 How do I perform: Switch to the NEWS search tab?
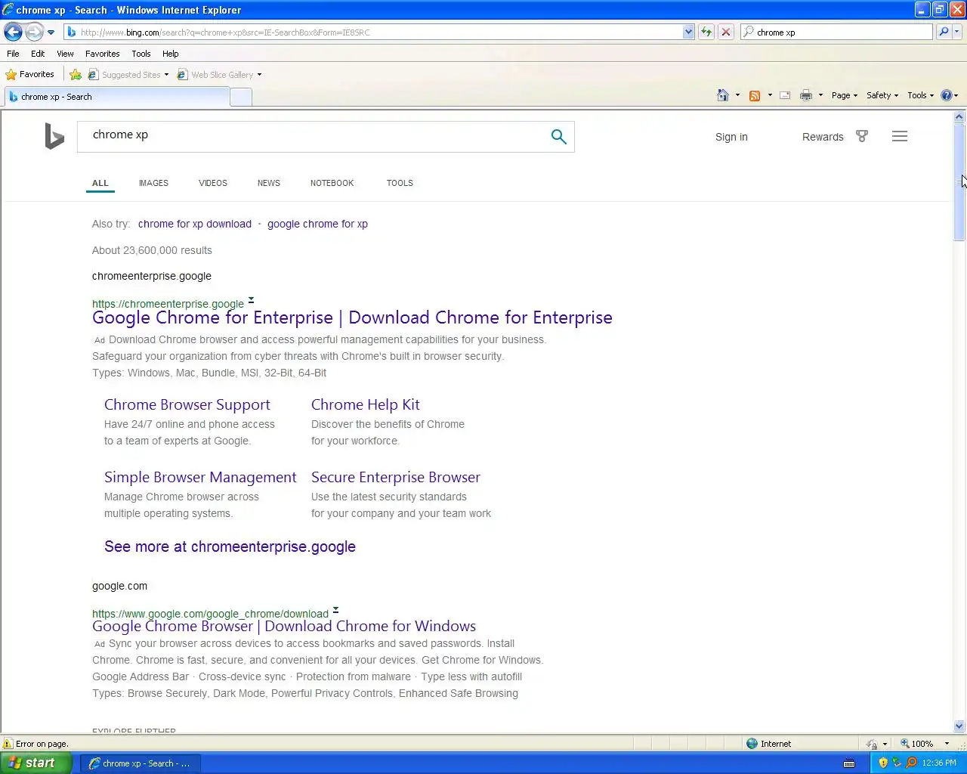click(269, 183)
